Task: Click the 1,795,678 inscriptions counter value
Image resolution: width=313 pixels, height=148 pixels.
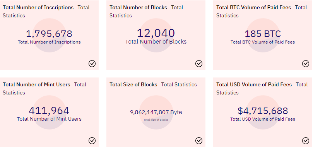Action: [49, 34]
